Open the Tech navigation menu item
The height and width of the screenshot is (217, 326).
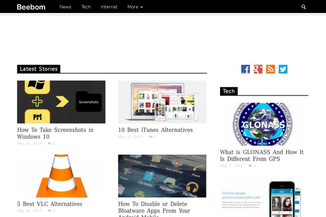click(x=86, y=7)
